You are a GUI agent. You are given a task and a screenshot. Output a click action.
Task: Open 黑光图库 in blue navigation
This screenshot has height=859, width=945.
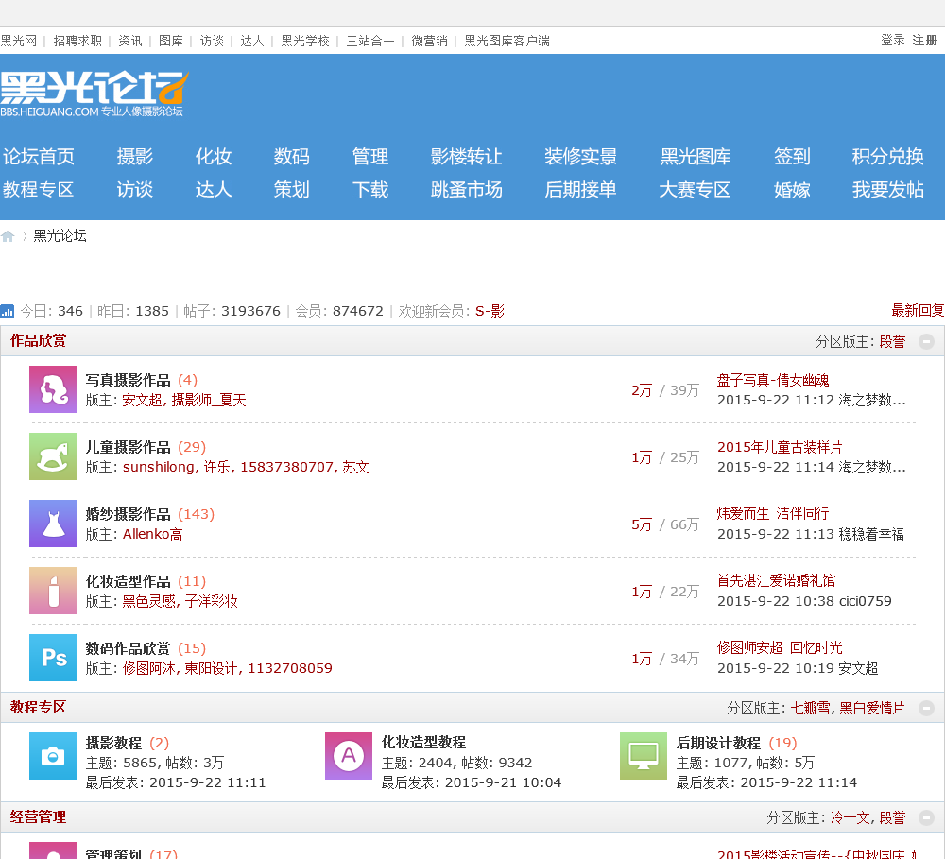(695, 157)
